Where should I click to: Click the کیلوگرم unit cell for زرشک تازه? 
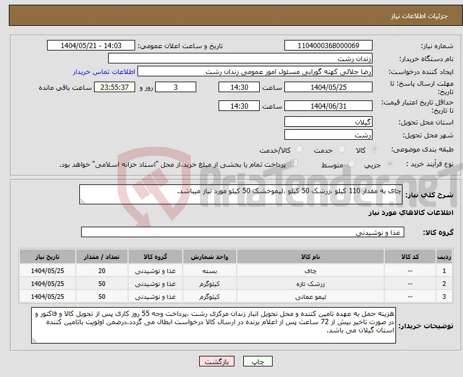209,284
